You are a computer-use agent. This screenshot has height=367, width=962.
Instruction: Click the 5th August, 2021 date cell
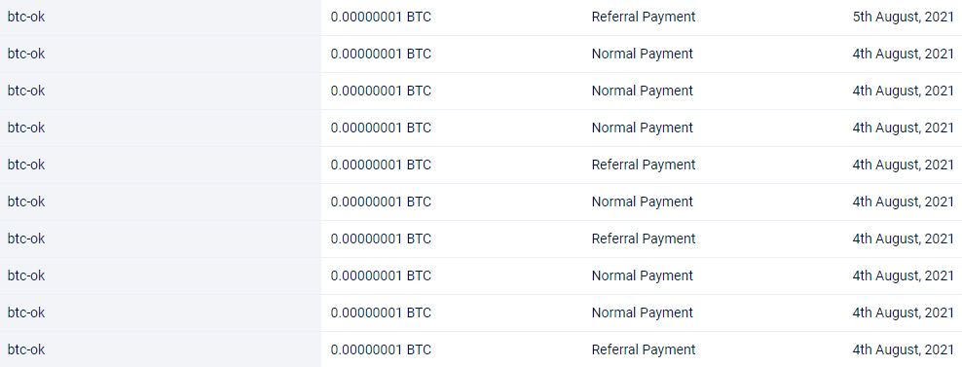coord(904,18)
